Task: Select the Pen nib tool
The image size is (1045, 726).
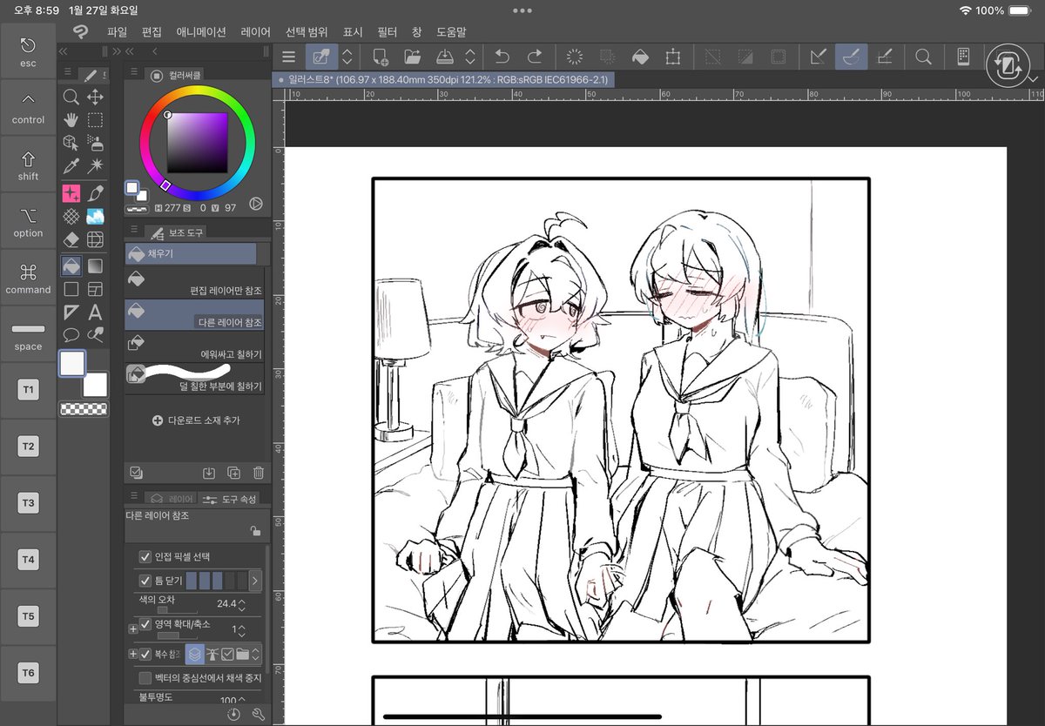Action: tap(95, 192)
